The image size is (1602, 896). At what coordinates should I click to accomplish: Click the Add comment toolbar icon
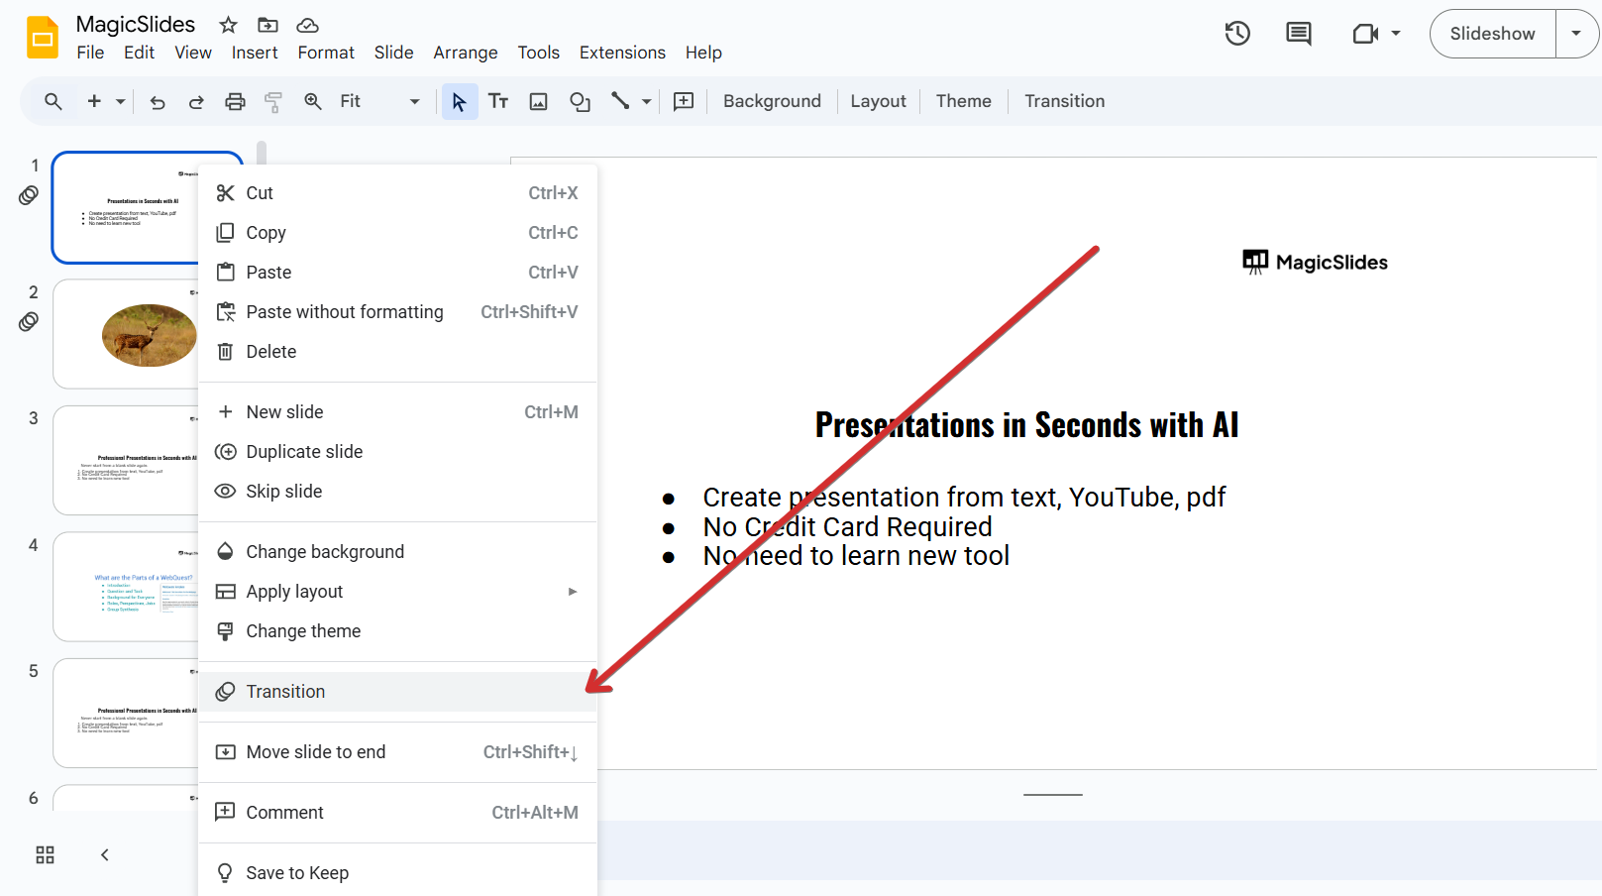pyautogui.click(x=684, y=101)
